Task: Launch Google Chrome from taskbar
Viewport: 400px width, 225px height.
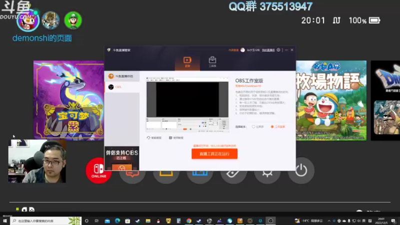Action: click(x=189, y=221)
